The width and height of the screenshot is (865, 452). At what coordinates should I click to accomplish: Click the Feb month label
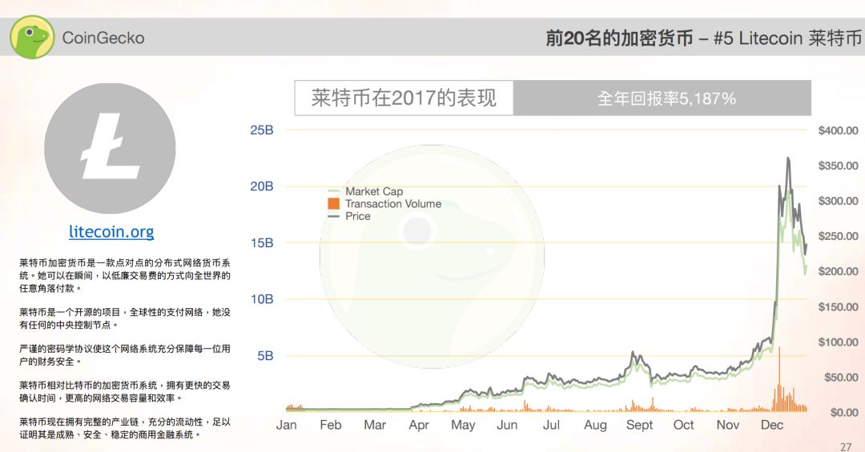(x=331, y=425)
